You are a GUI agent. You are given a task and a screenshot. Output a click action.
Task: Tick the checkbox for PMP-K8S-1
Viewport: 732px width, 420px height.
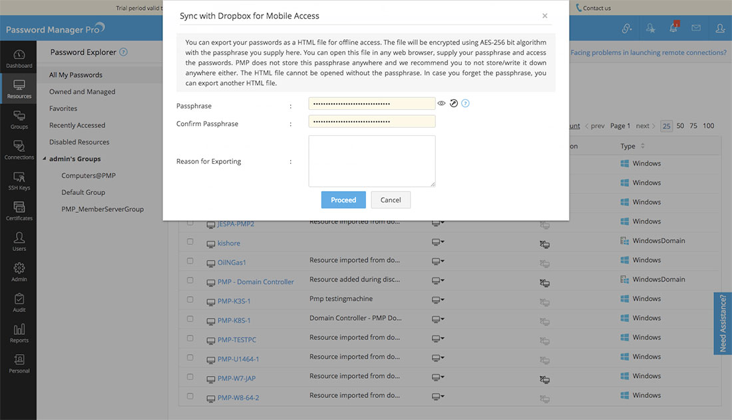tap(190, 319)
